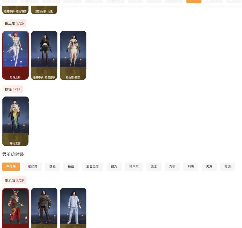Select the 张起灵 hero tab

coord(33,167)
